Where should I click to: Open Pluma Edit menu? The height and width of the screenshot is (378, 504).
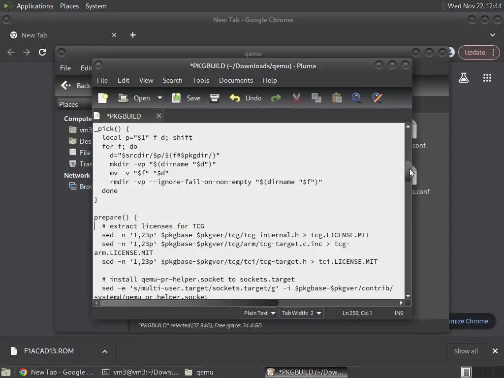pyautogui.click(x=124, y=80)
